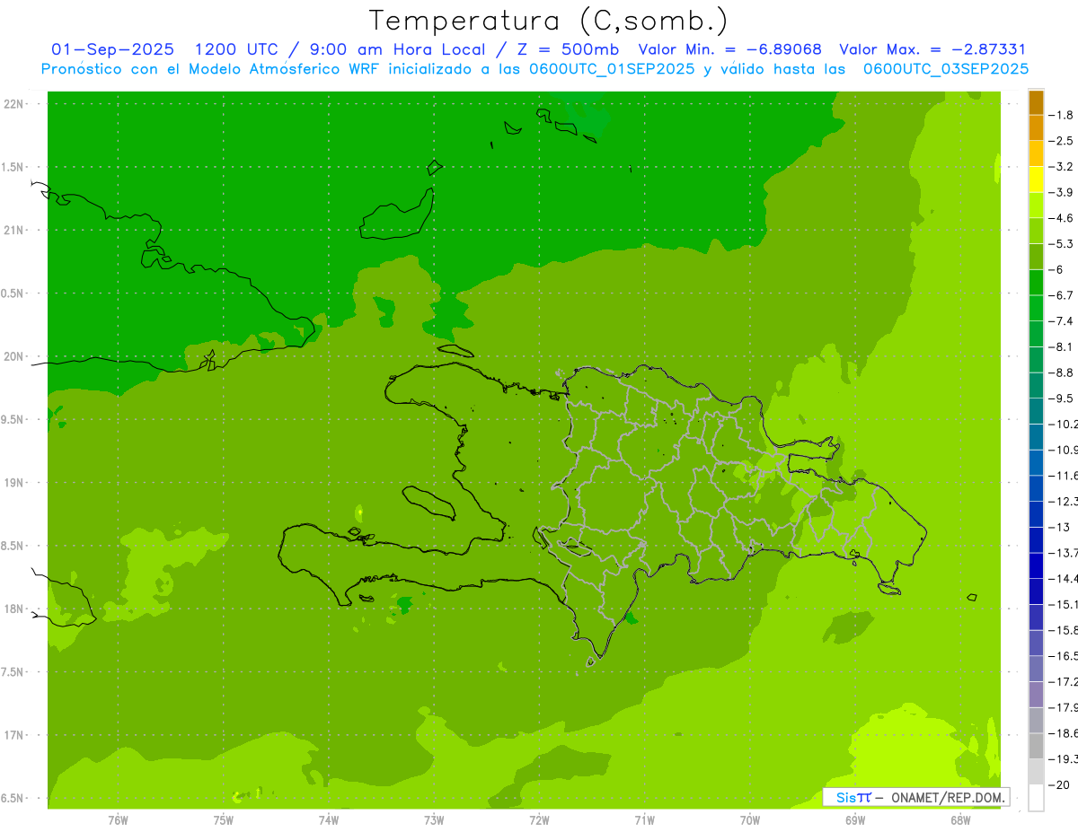The height and width of the screenshot is (832, 1078).
Task: Click the 72W longitude axis label
Action: click(539, 820)
